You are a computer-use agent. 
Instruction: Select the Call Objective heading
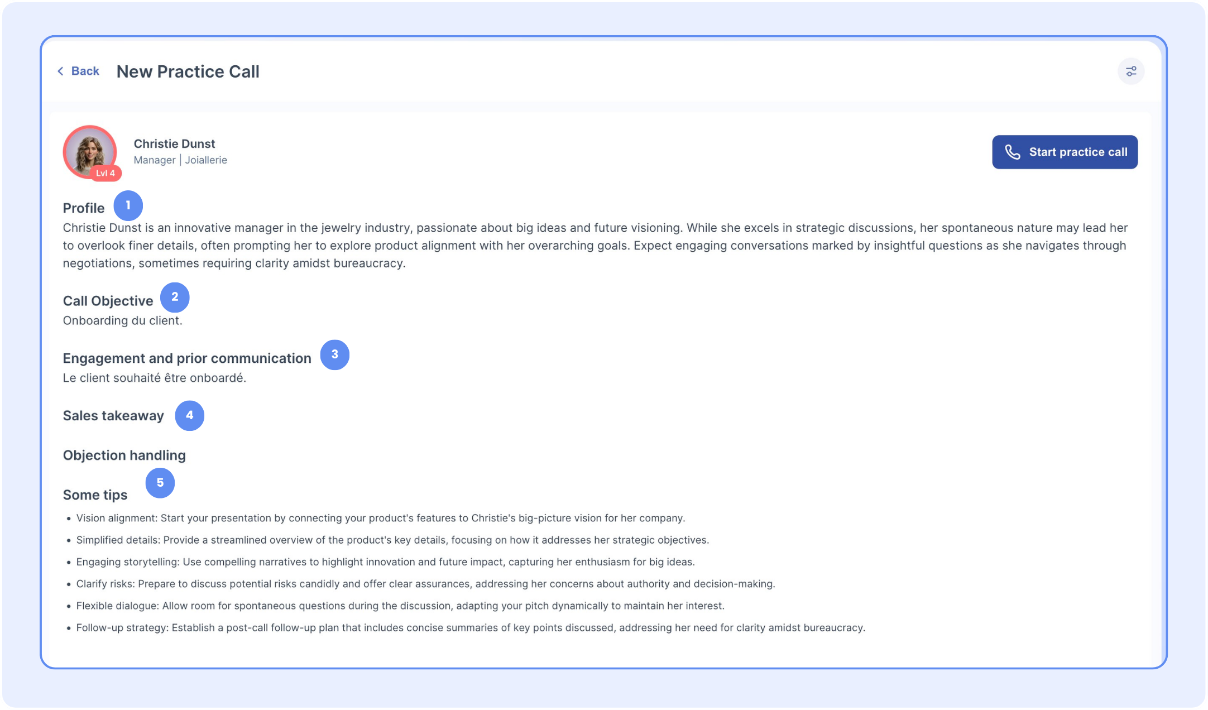pos(108,301)
